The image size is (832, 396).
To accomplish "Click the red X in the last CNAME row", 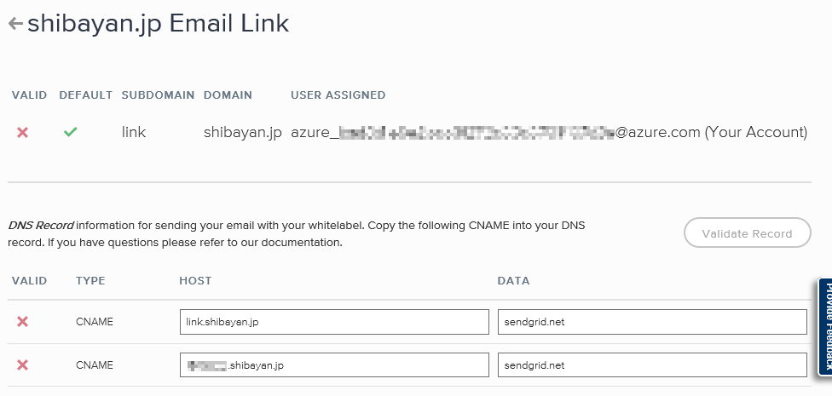I will [22, 364].
